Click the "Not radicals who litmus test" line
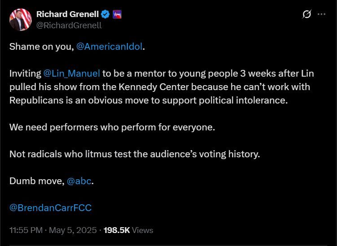 click(x=135, y=154)
